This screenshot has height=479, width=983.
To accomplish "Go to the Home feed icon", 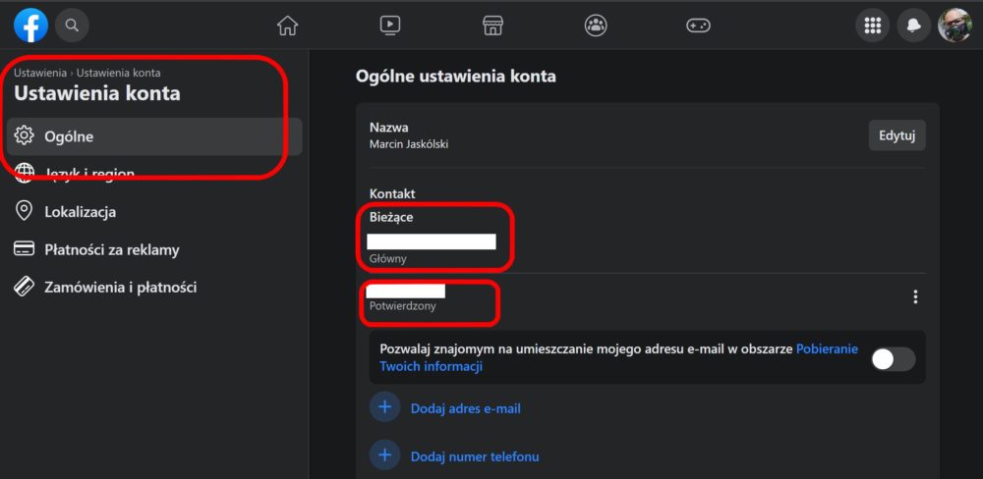I will coord(288,26).
